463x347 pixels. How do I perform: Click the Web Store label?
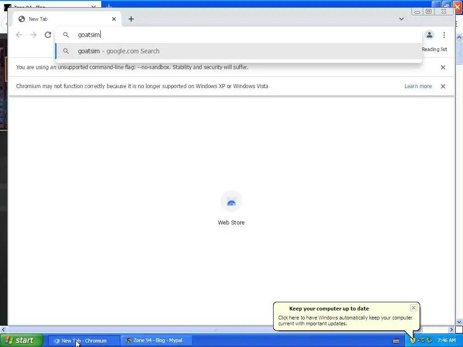point(231,222)
